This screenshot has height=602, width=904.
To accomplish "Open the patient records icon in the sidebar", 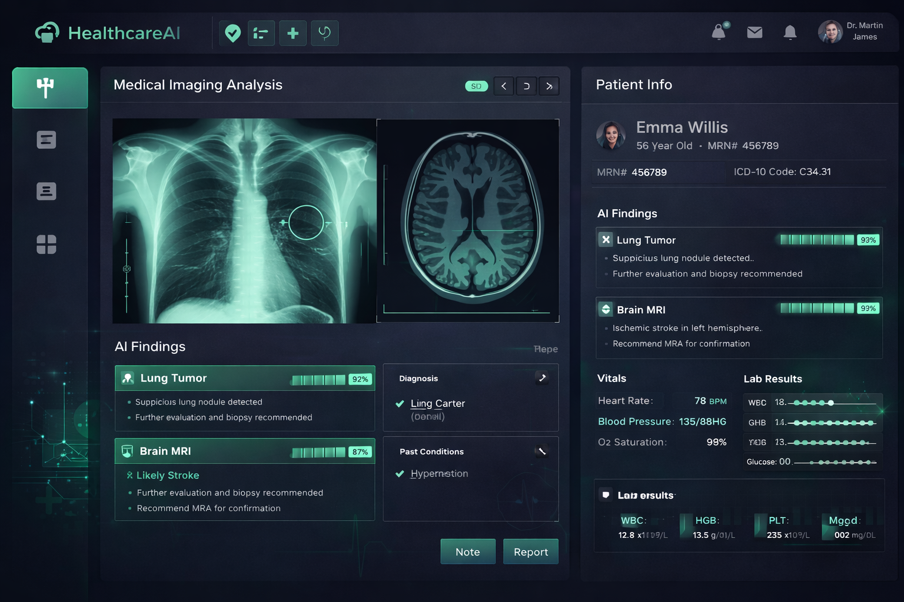I will tap(47, 139).
